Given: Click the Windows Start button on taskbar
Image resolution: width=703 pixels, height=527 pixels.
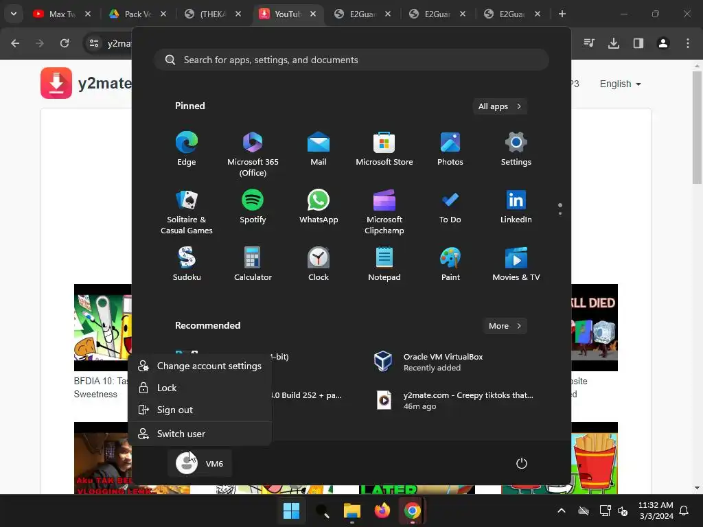Looking at the screenshot, I should tap(291, 511).
